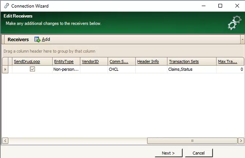Image resolution: width=245 pixels, height=158 pixels.
Task: Click the Cancel button
Action: (199, 153)
